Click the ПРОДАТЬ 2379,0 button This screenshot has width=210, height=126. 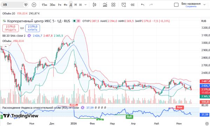[11, 28]
